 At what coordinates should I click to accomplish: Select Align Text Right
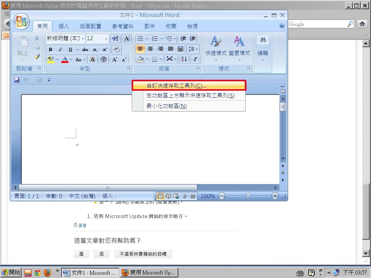pyautogui.click(x=161, y=49)
